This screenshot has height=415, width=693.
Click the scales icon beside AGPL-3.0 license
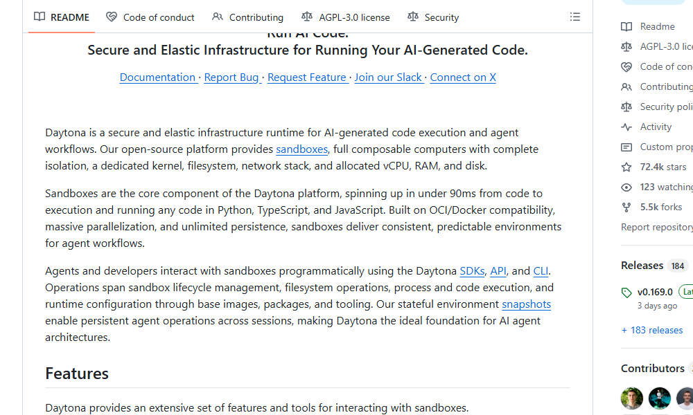coord(307,17)
